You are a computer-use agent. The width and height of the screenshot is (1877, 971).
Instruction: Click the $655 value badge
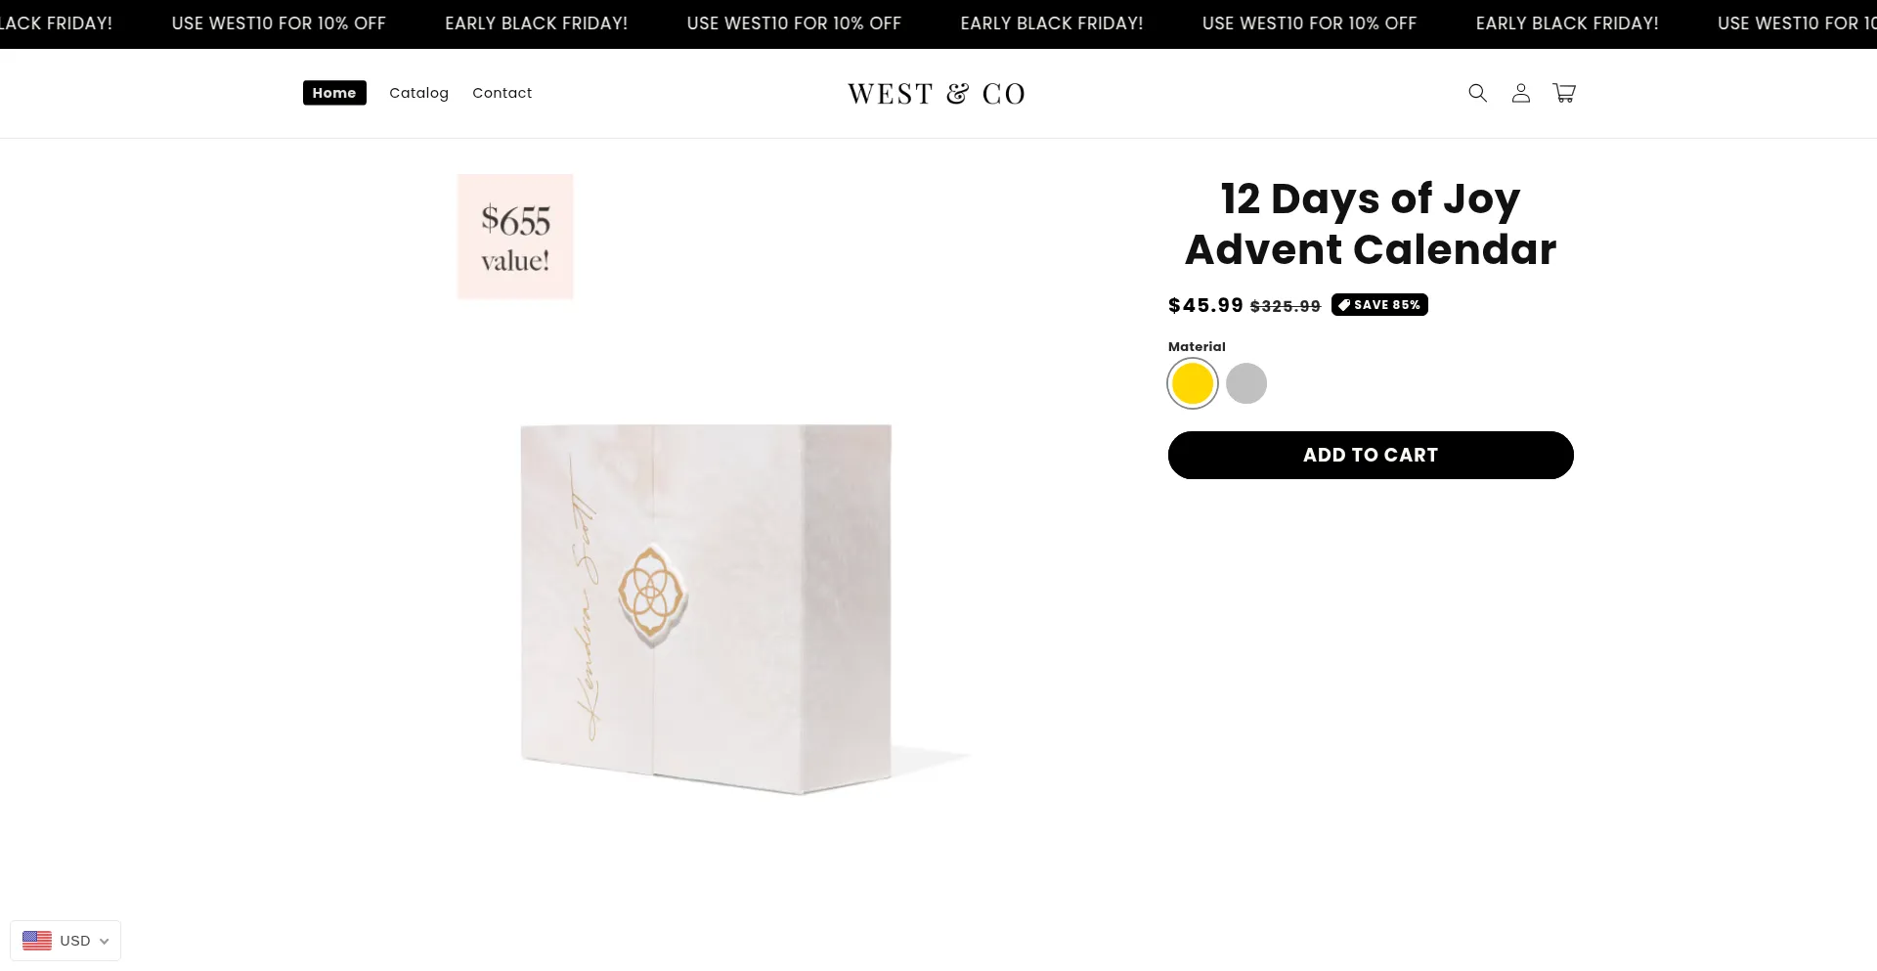pyautogui.click(x=515, y=237)
